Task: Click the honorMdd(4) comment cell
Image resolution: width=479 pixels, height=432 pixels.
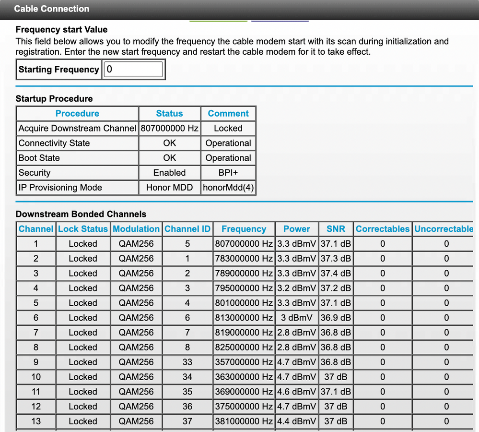Action: coord(228,188)
